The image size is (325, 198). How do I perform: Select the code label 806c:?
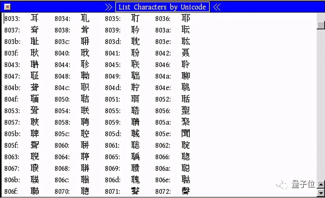(x=62, y=180)
